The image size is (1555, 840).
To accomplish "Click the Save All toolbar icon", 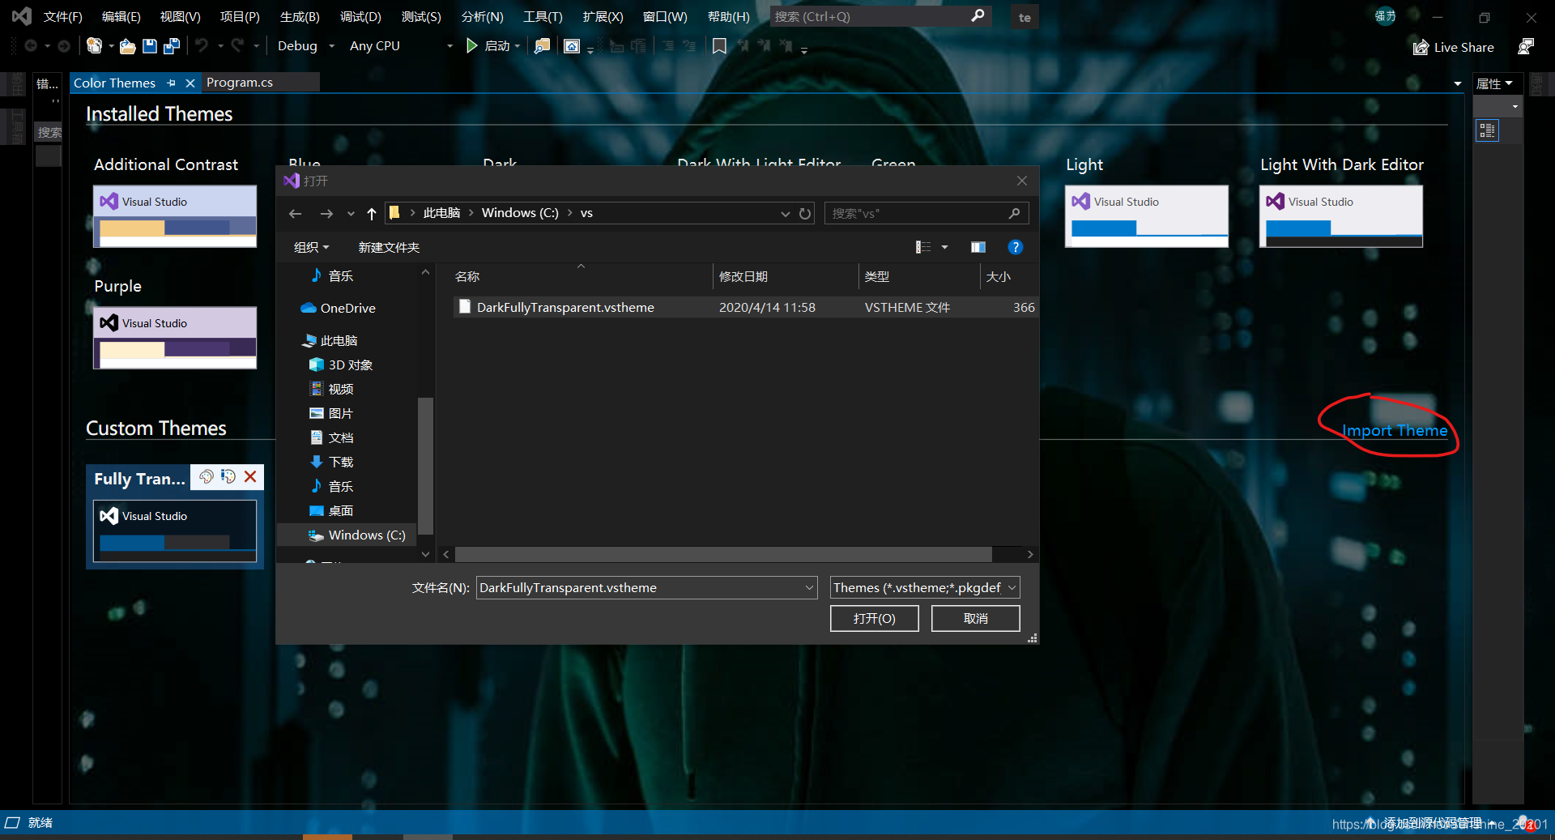I will (x=172, y=46).
